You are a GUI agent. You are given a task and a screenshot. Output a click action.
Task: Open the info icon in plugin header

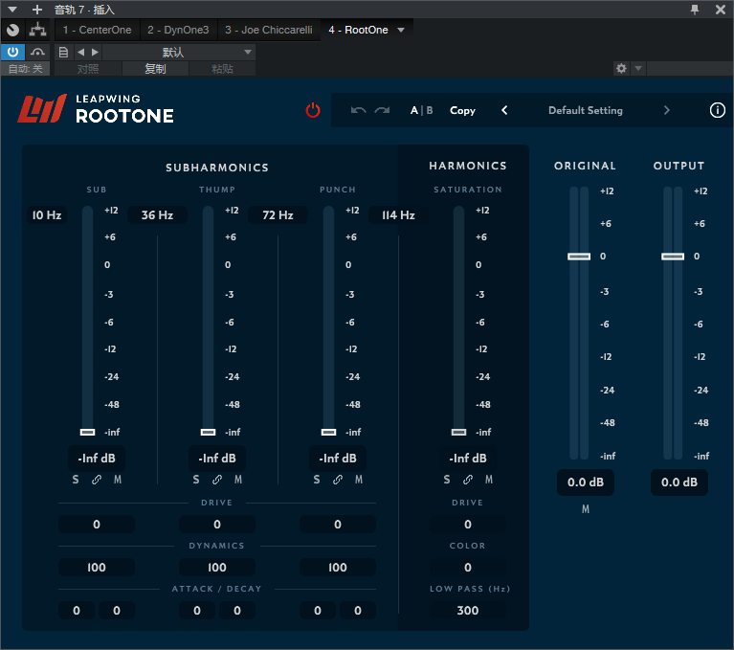[717, 110]
